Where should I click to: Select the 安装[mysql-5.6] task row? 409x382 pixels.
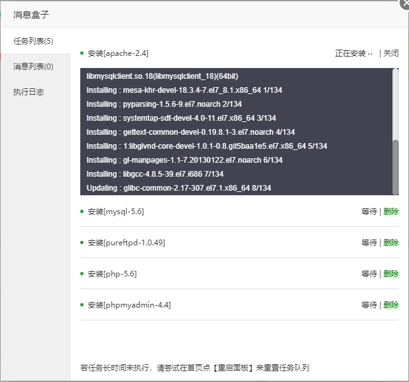(240, 211)
